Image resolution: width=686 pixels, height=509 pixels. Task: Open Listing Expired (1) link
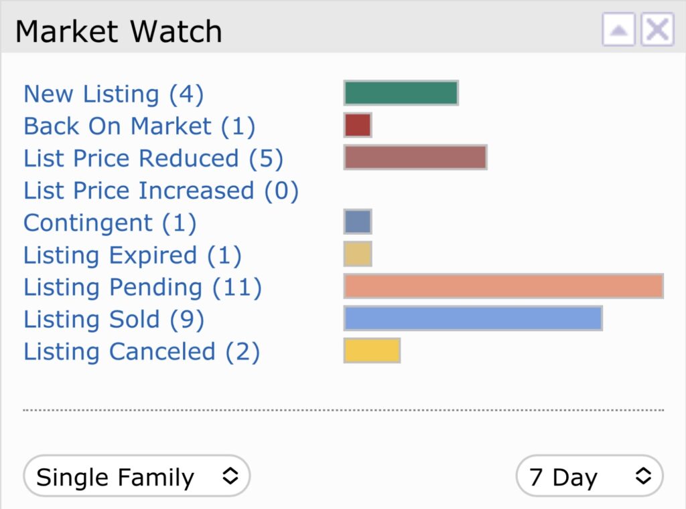pos(133,255)
